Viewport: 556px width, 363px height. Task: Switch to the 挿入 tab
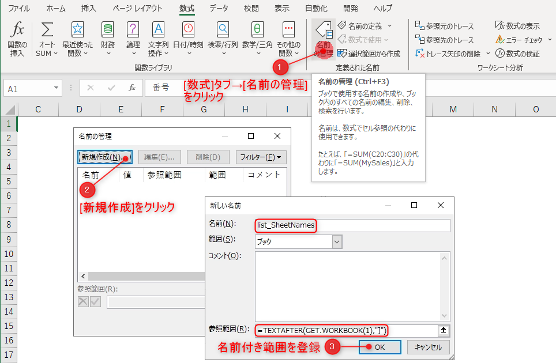[88, 8]
